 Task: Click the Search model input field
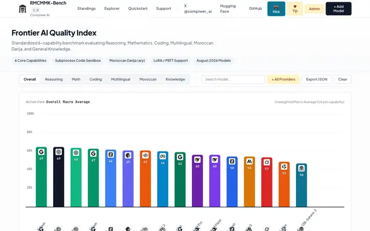(x=233, y=80)
